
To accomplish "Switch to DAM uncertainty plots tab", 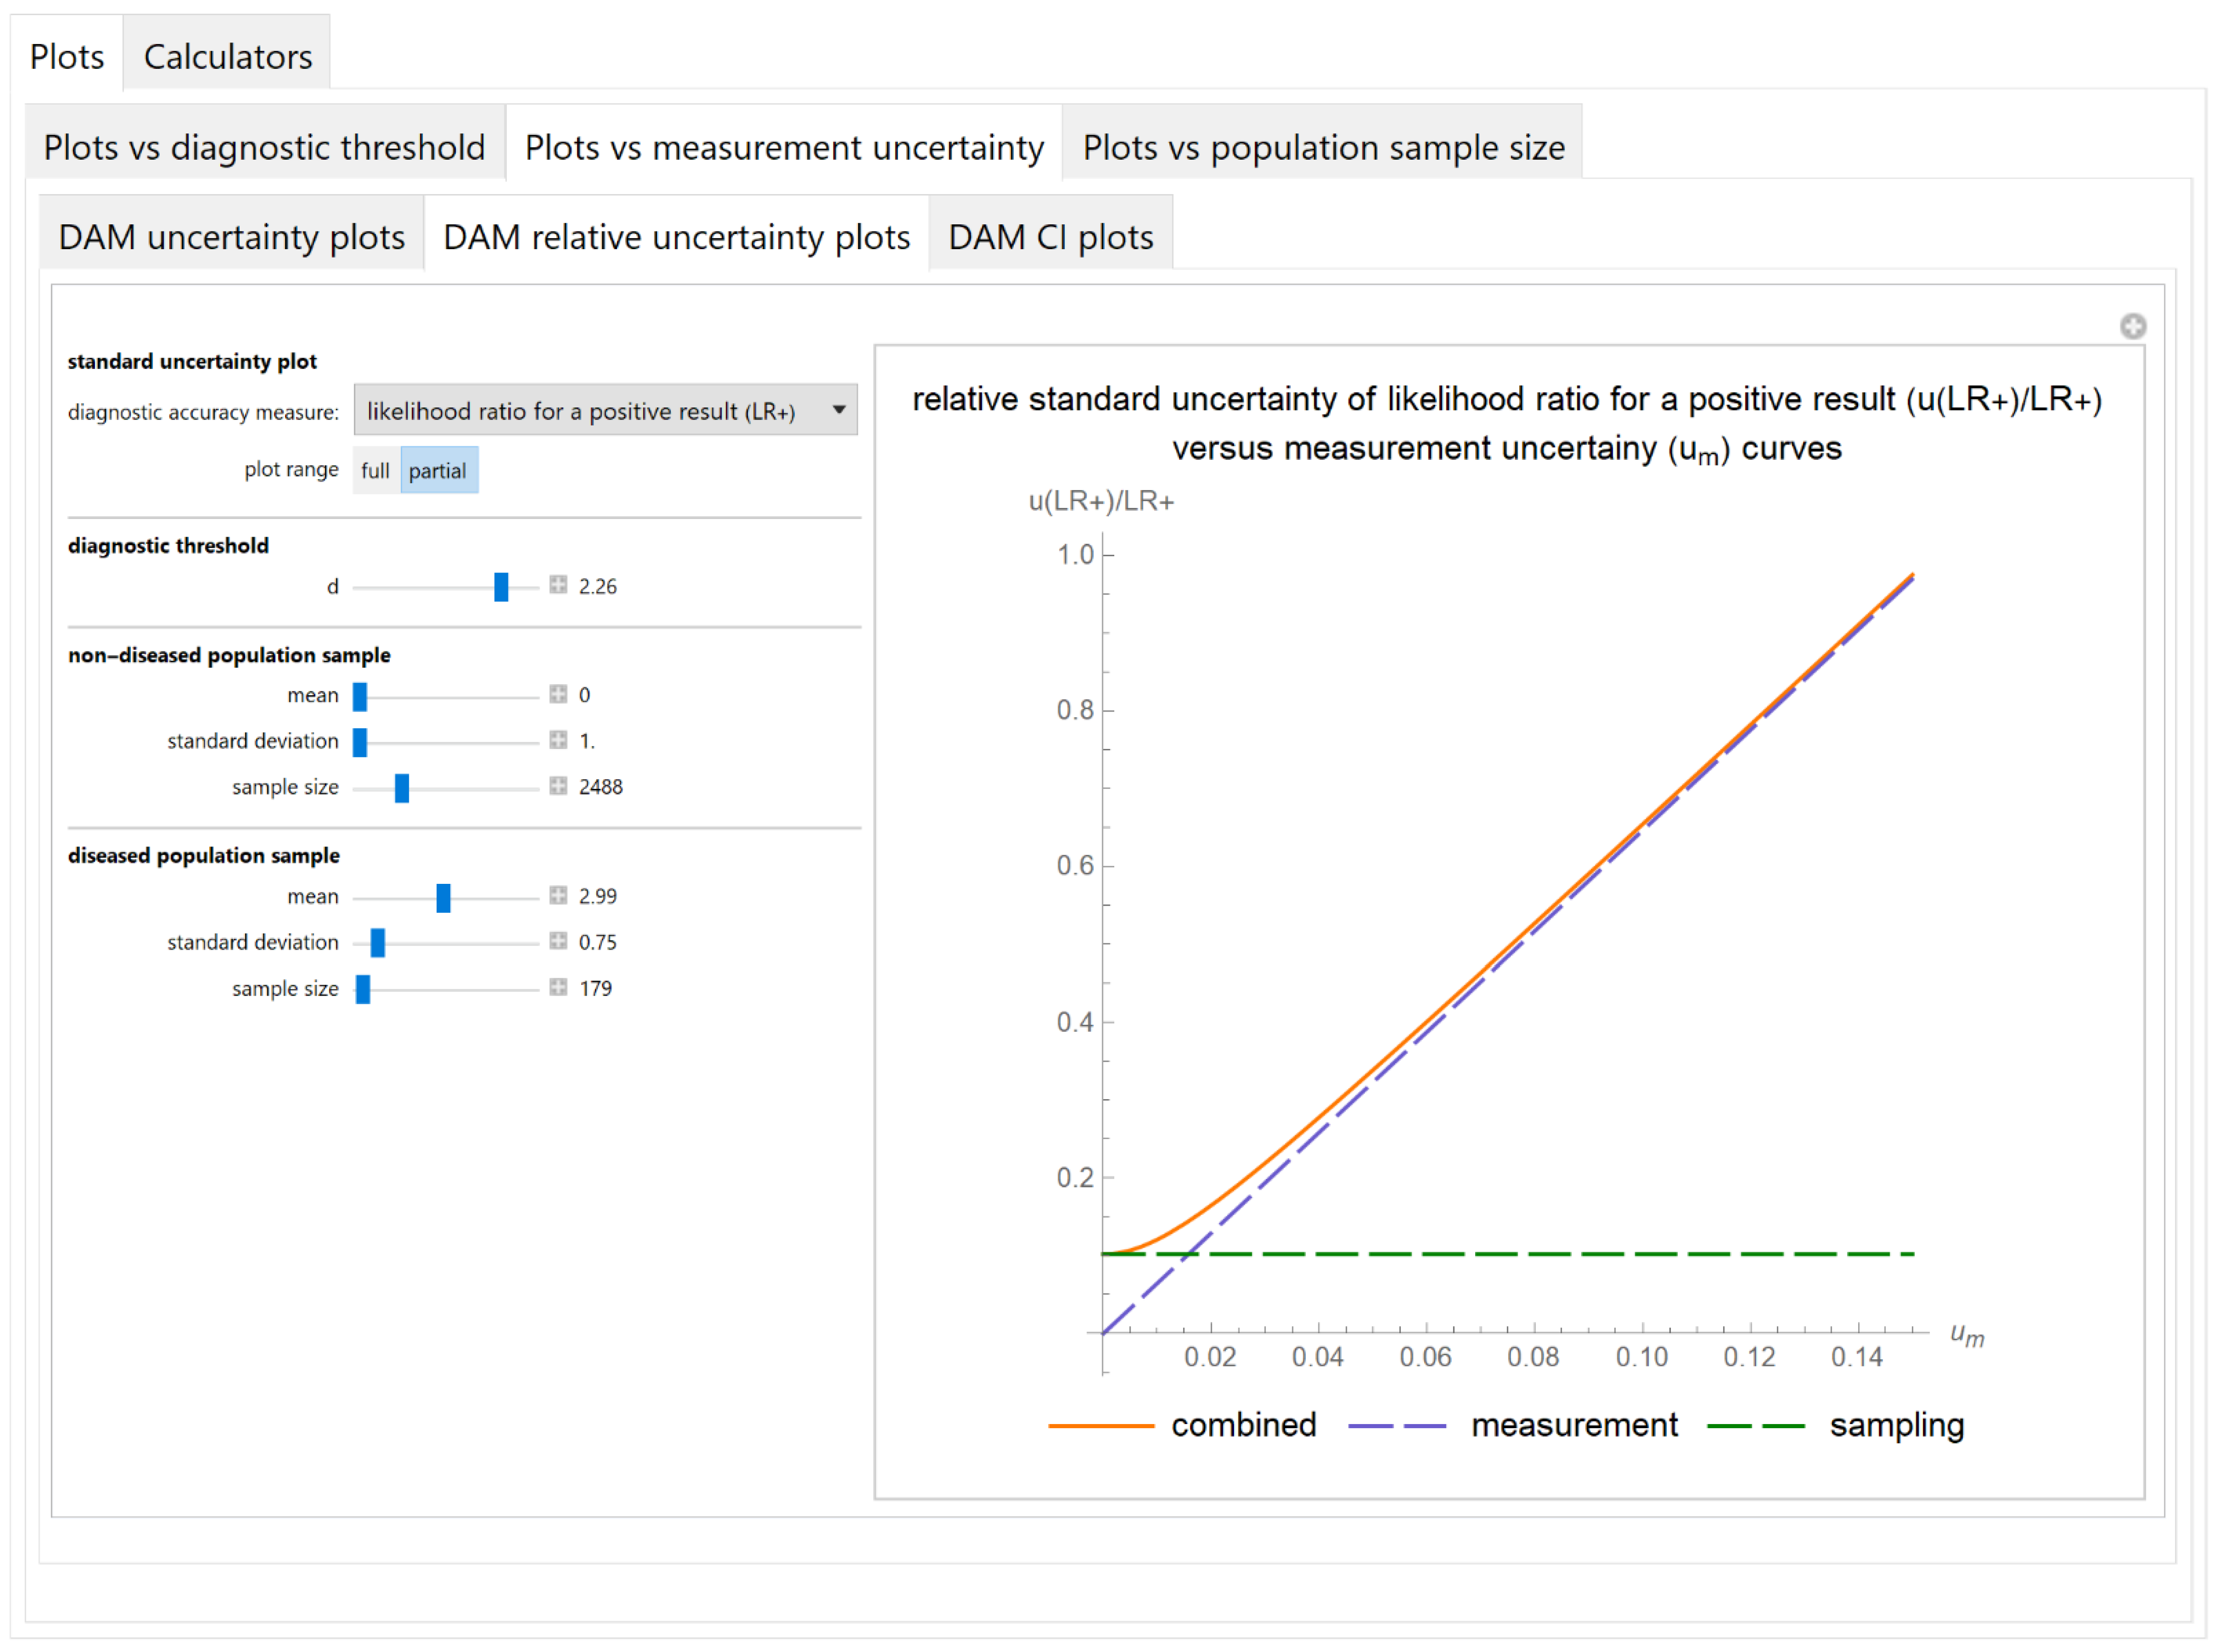I will tap(231, 237).
